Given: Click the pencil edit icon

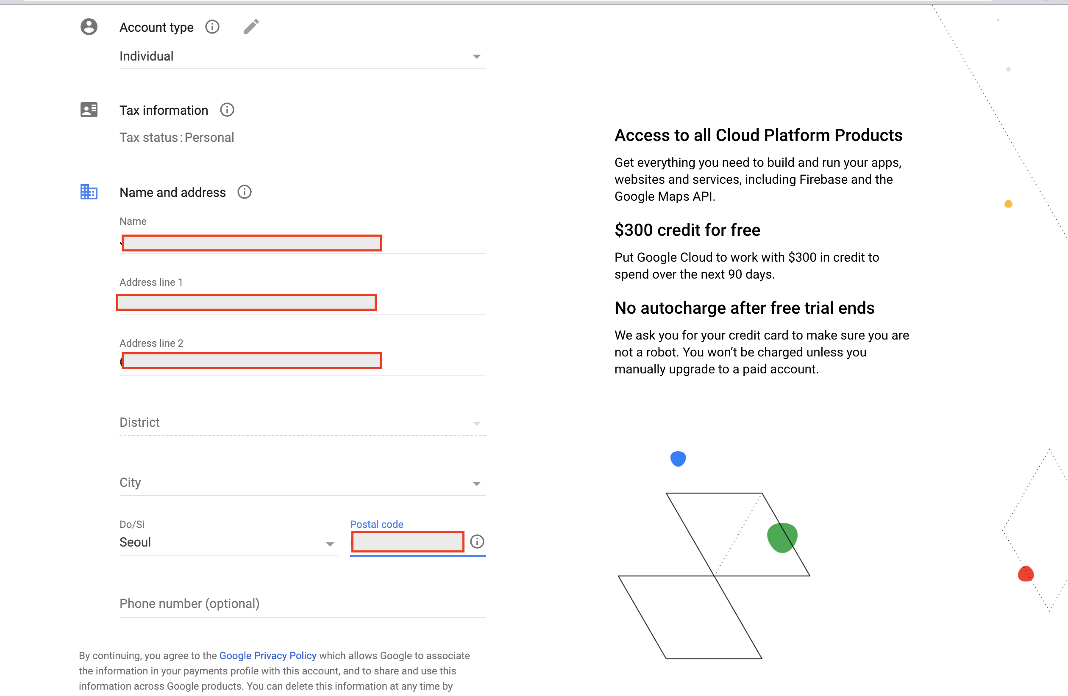Looking at the screenshot, I should [x=251, y=28].
